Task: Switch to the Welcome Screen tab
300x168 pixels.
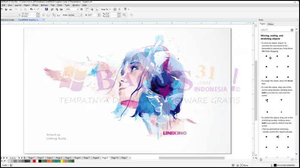Action: click(x=8, y=20)
